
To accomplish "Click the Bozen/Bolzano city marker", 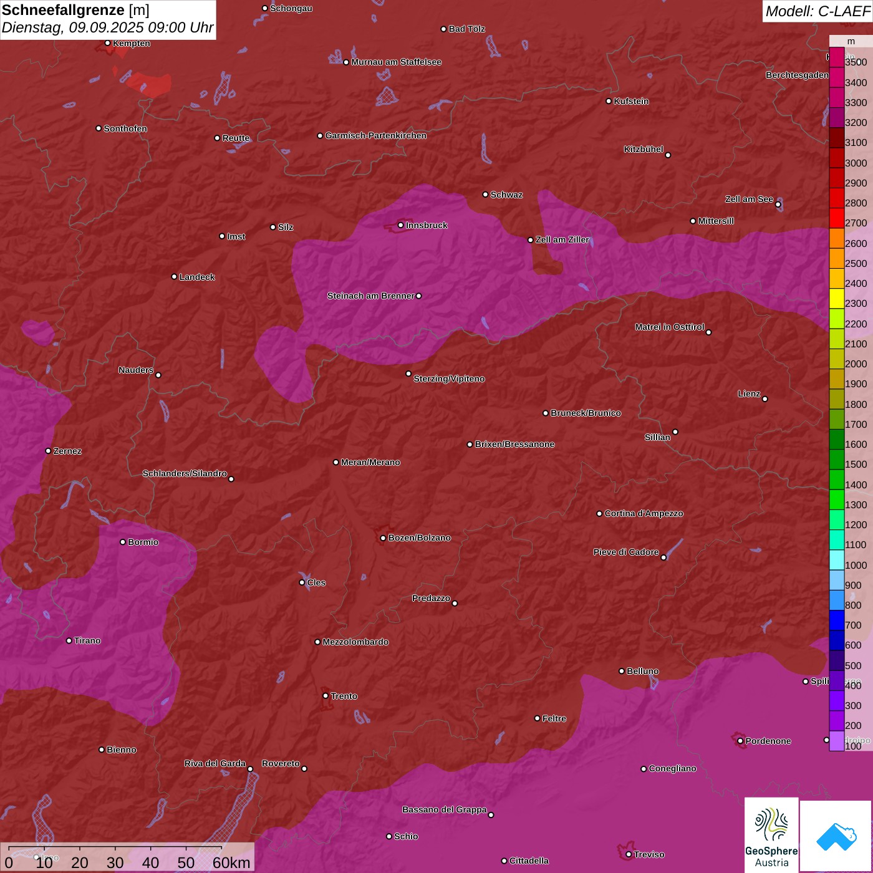I will tap(383, 538).
